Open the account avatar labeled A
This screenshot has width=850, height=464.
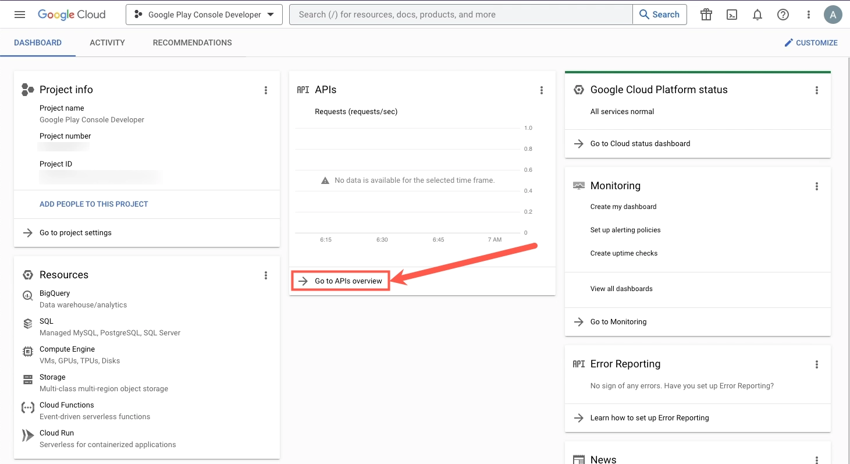point(833,15)
